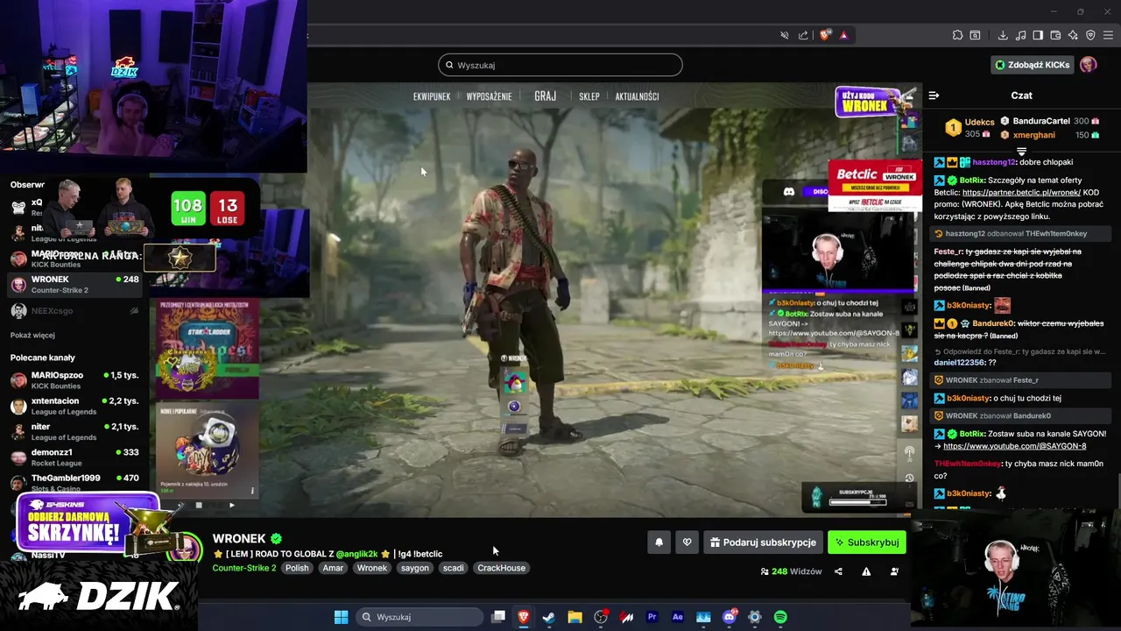Select the CrackHouse tag
Viewport: 1121px width, 631px height.
coord(501,568)
